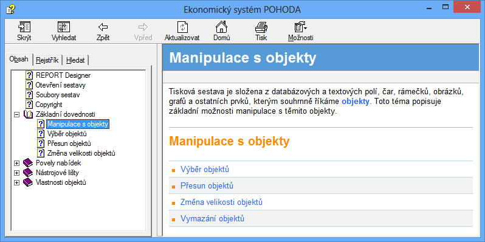Viewport: 485px width, 242px height.
Task: Click the question icon beside Přesun objektů
Action: click(x=41, y=143)
